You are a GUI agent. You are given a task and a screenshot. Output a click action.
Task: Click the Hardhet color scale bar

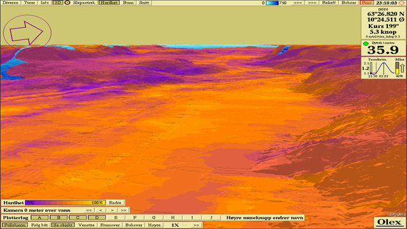(x=65, y=203)
